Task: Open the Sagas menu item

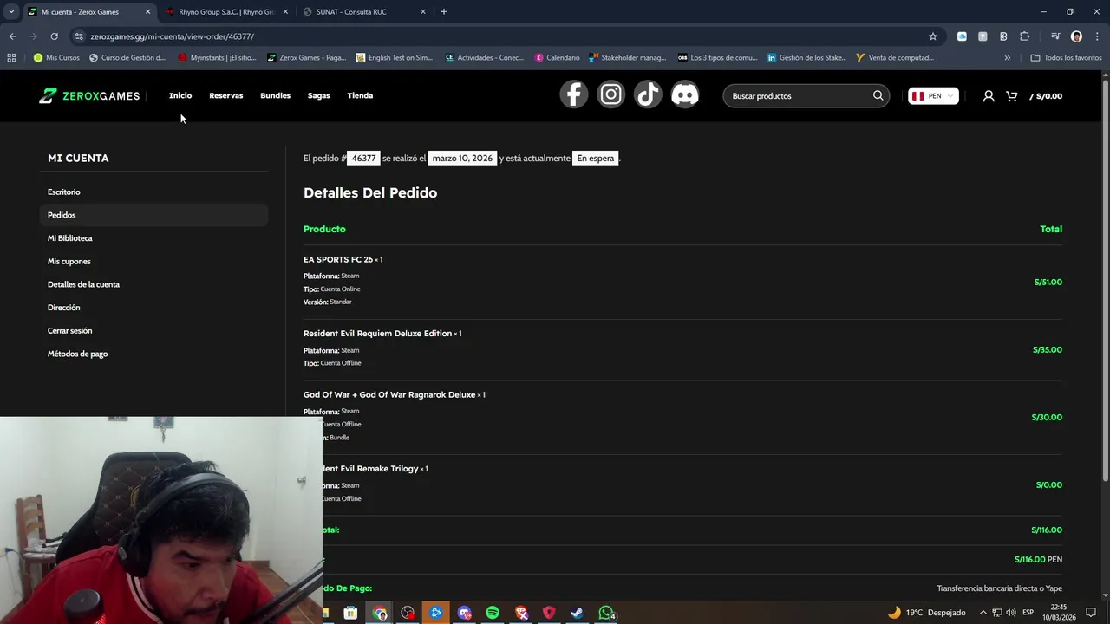Action: [x=318, y=95]
